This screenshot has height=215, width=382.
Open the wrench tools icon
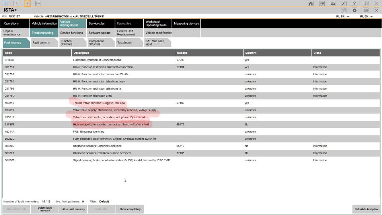[344, 3]
